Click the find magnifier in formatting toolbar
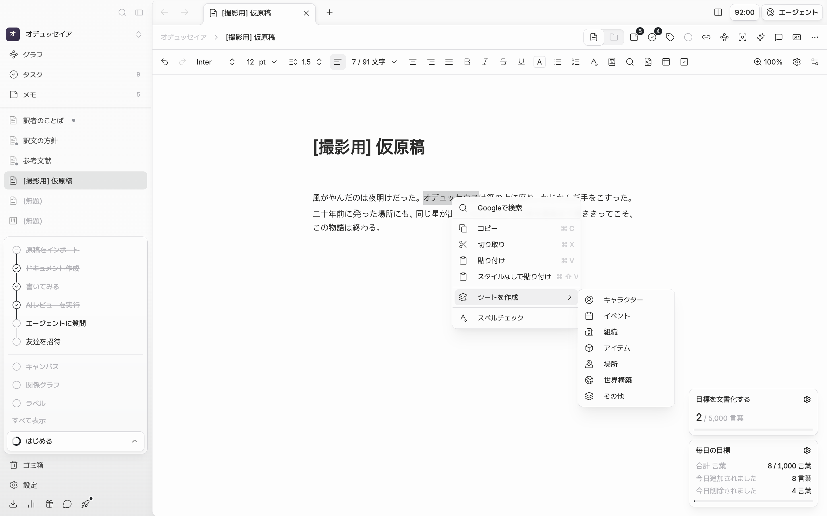Screen dimensions: 827x516 pyautogui.click(x=629, y=62)
